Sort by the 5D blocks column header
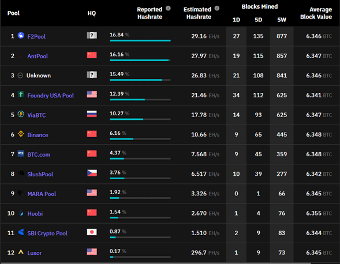 258,20
